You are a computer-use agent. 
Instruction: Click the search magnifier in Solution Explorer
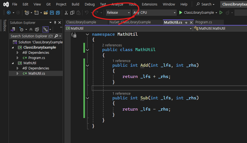click(56, 36)
